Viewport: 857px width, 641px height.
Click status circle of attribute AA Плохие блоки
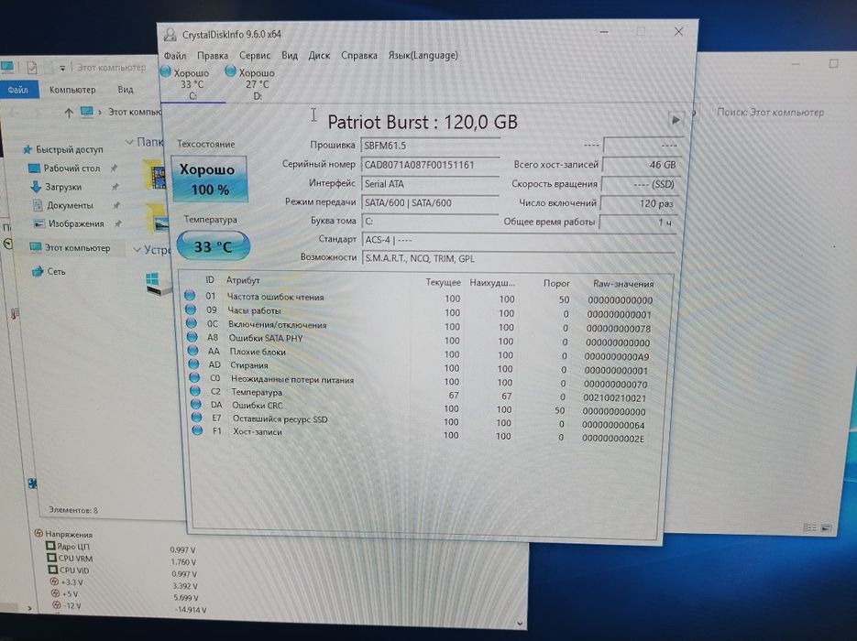(x=192, y=351)
